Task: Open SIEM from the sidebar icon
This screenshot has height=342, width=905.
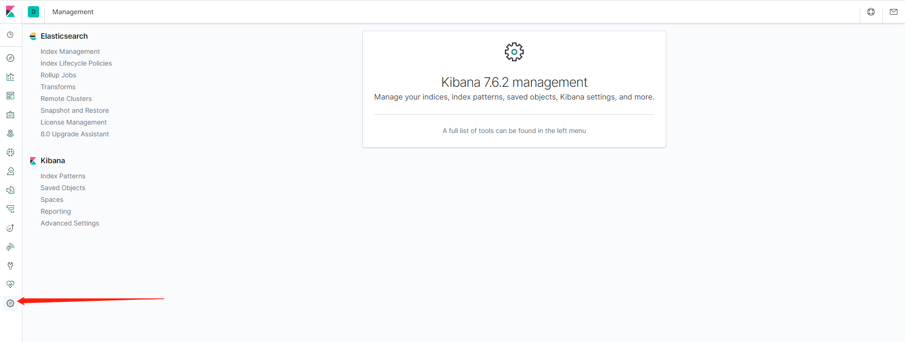Action: (x=10, y=247)
